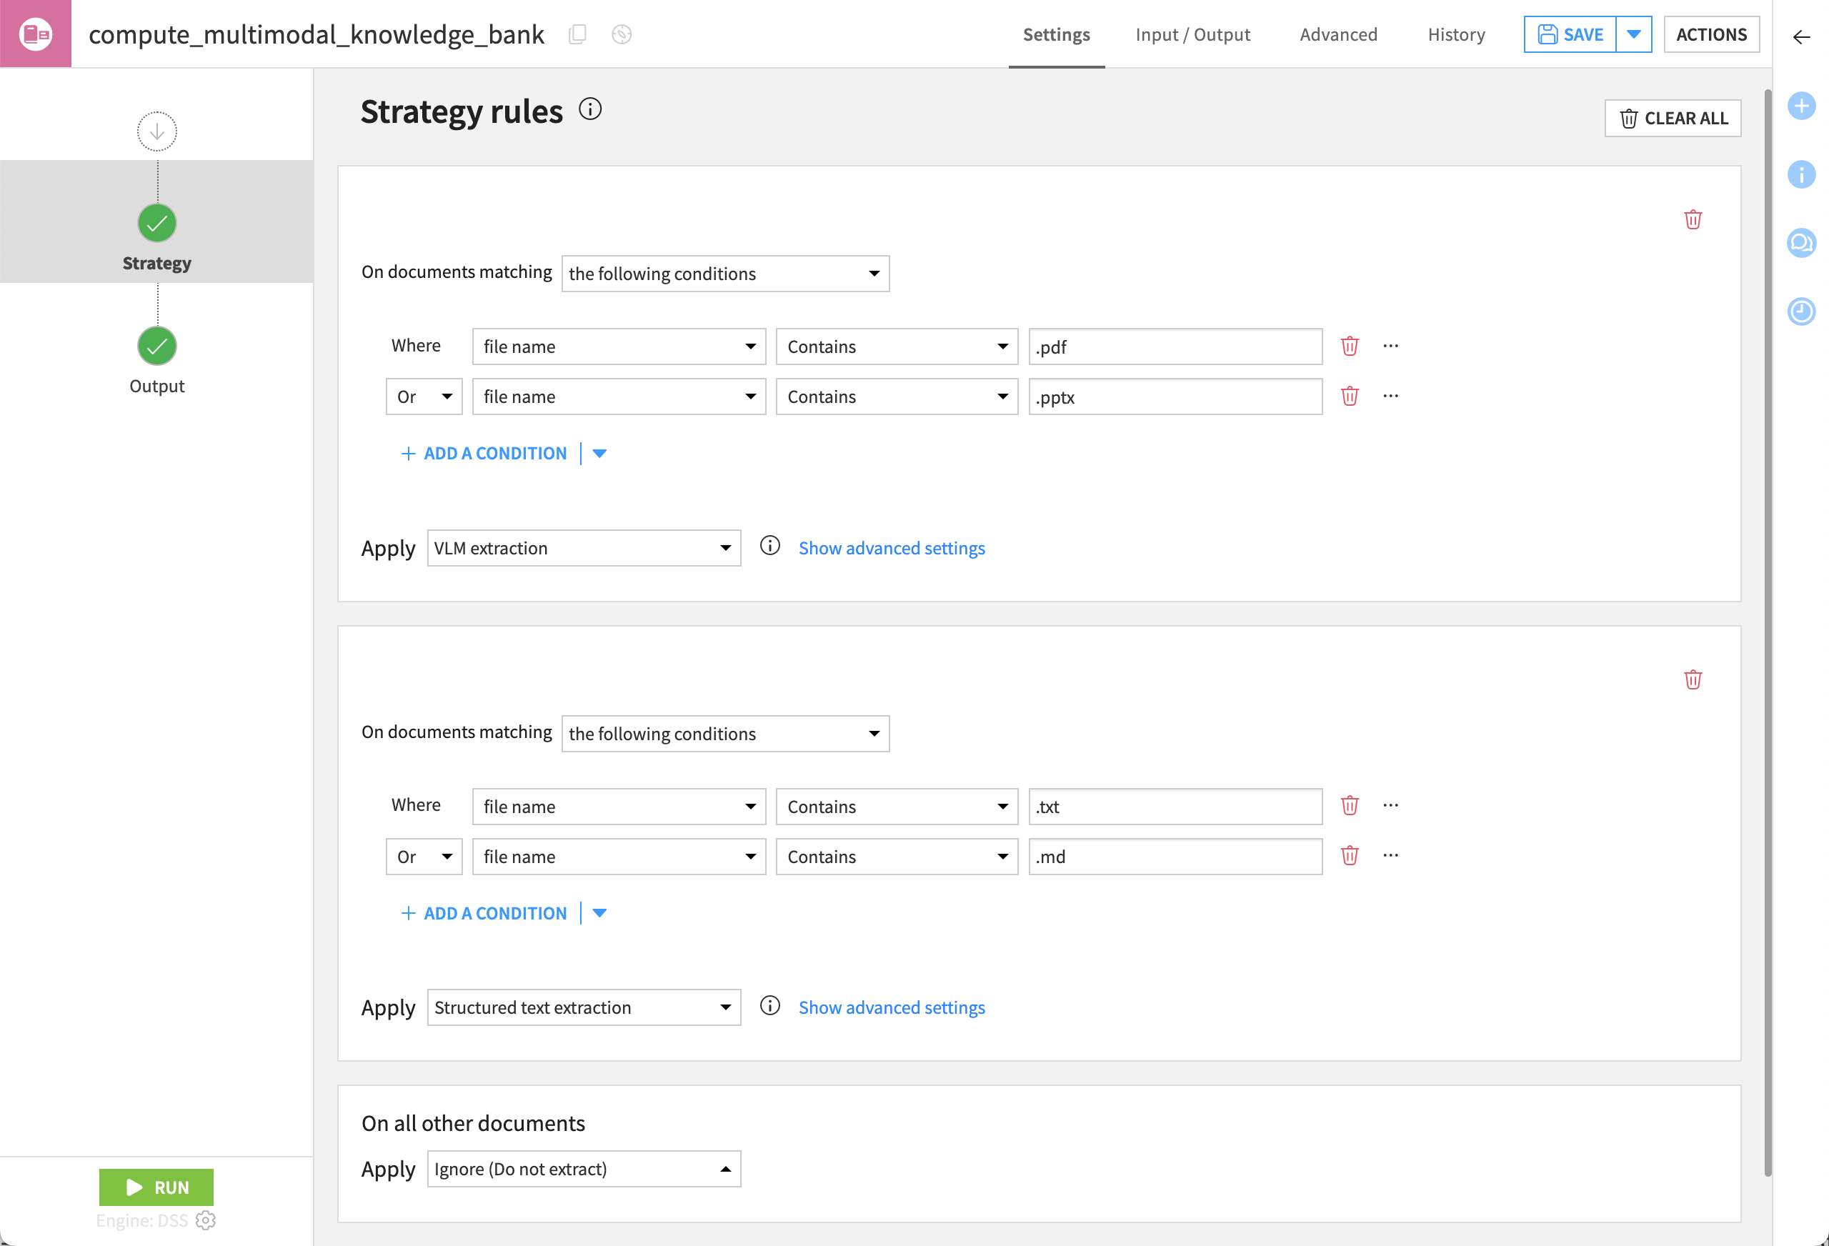Show info for VLM extraction
The width and height of the screenshot is (1829, 1246).
pos(769,545)
